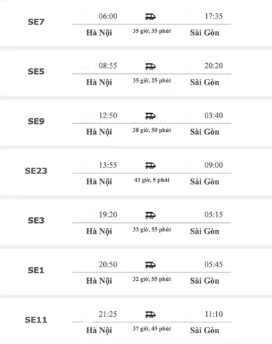
Task: Choose the SE3 train label
Action: click(x=36, y=220)
